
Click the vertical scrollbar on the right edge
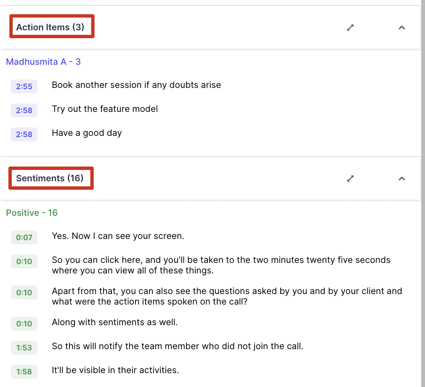(422, 193)
